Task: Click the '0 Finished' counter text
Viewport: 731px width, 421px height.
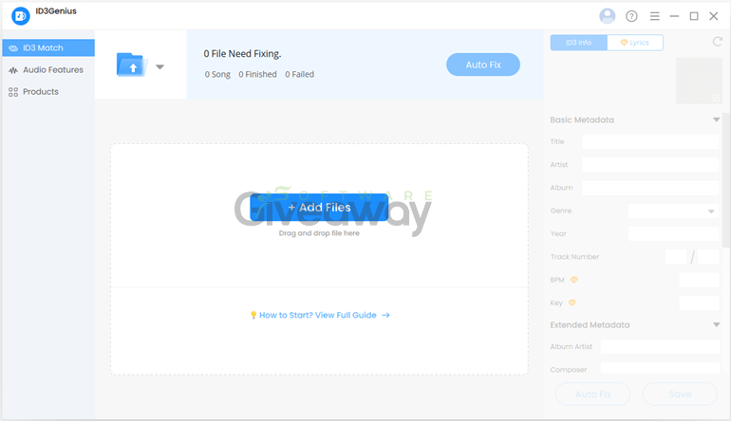Action: tap(257, 75)
